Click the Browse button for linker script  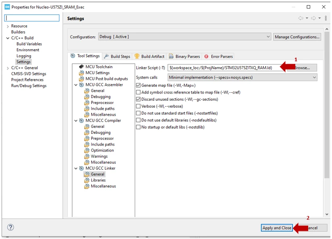302,68
